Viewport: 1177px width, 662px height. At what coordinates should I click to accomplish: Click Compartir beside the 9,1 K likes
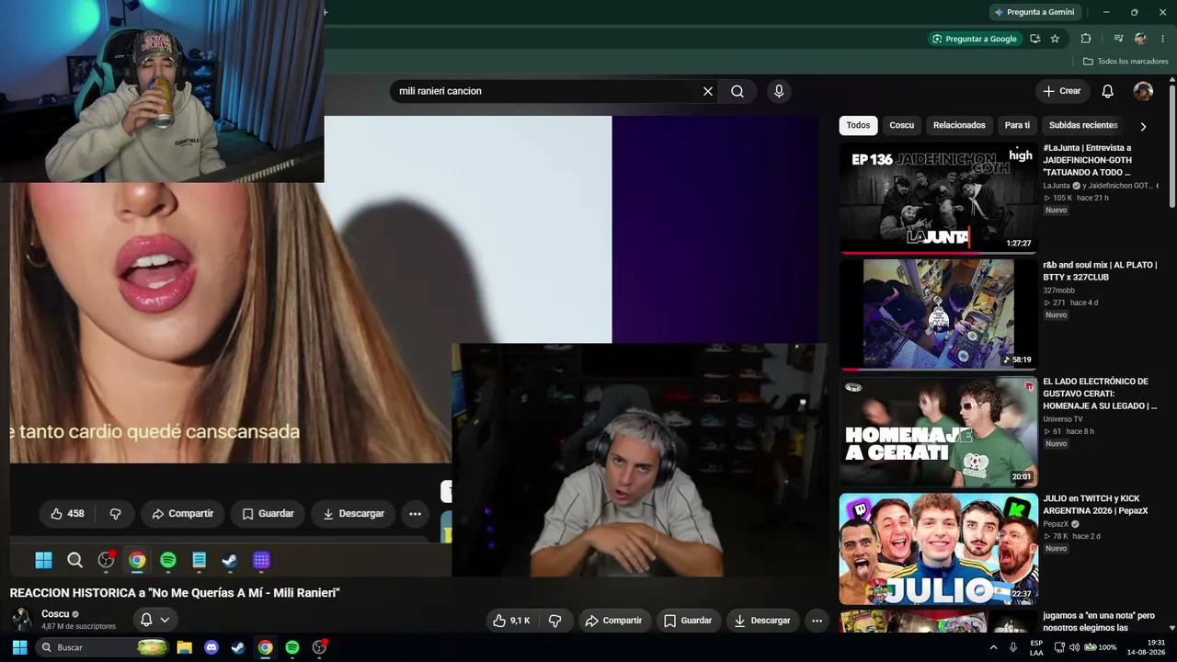[x=613, y=621]
